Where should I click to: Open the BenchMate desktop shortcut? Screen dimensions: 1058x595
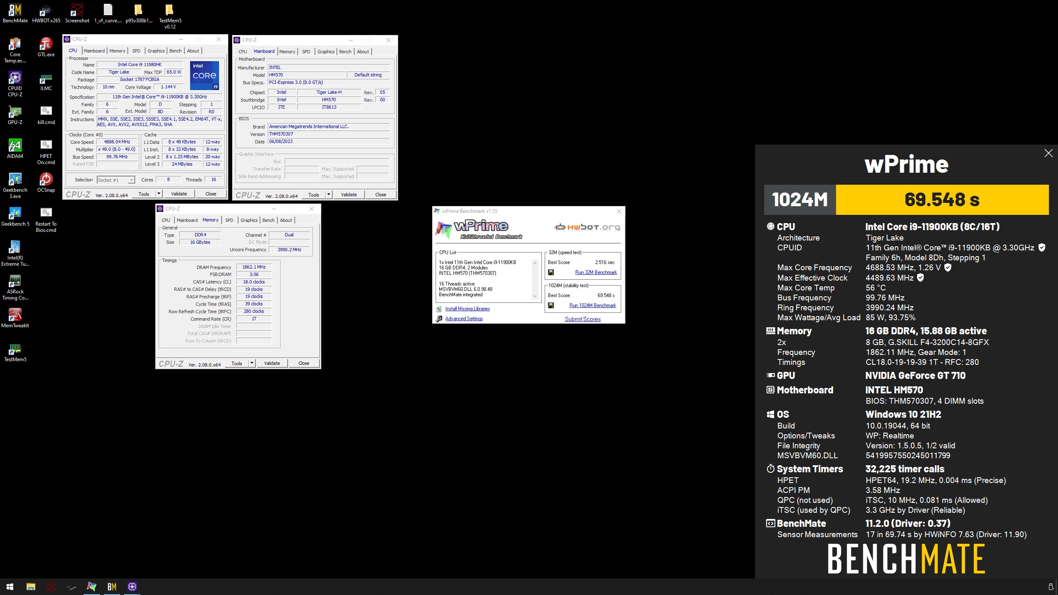[15, 13]
